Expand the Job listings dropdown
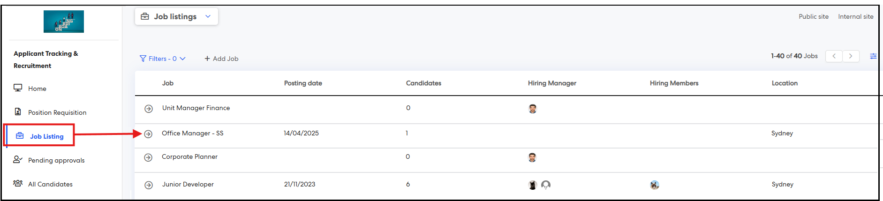Screen dimensions: 883x201 tap(176, 16)
